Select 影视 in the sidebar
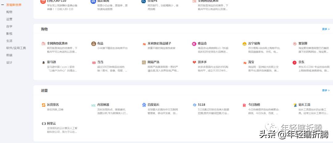 (9, 34)
